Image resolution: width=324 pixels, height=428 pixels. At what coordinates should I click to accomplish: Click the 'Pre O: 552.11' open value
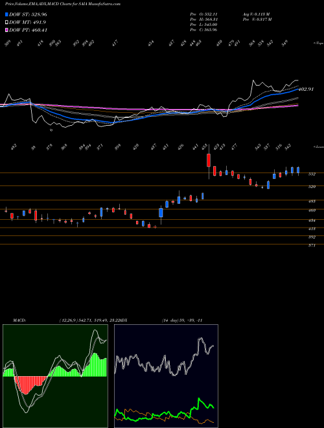(x=203, y=14)
